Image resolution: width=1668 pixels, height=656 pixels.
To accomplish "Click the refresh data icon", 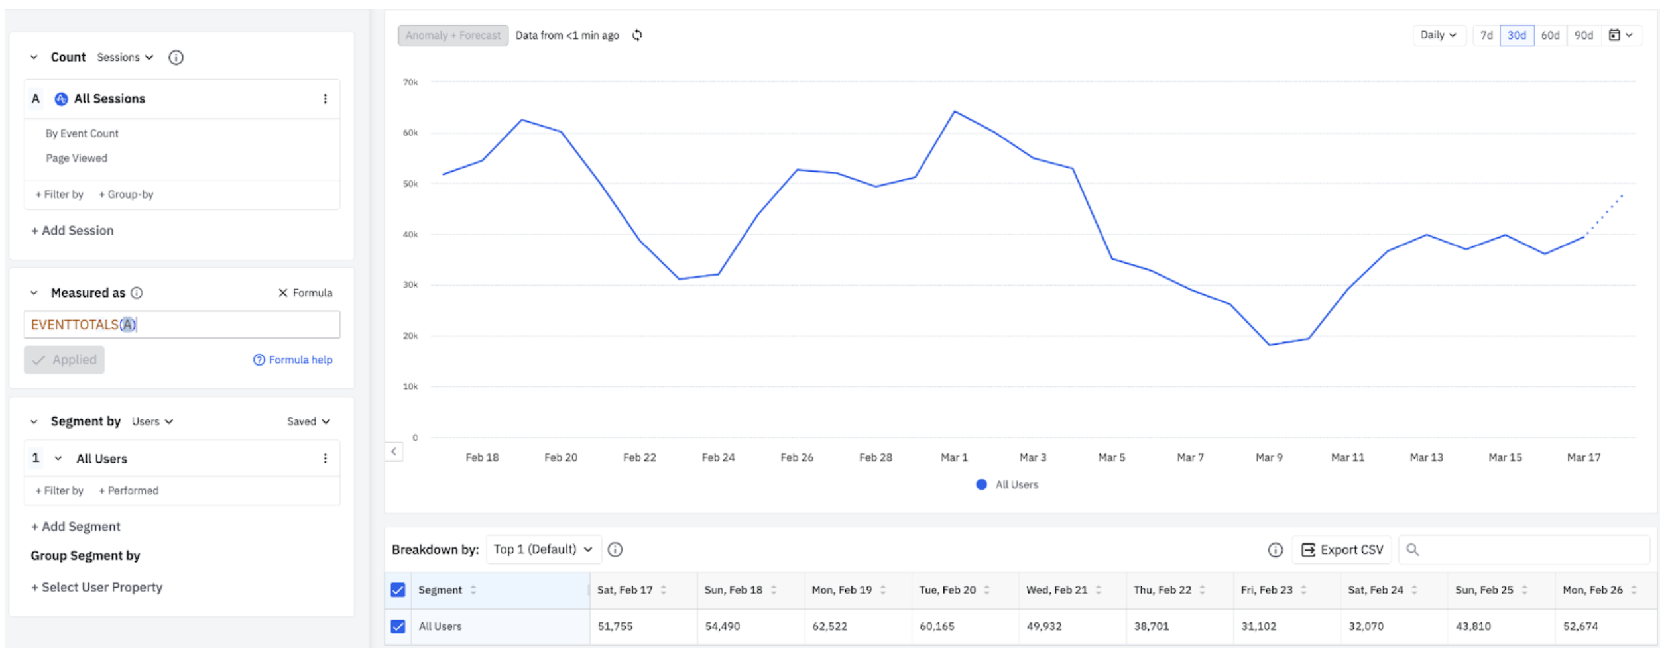I will click(636, 35).
